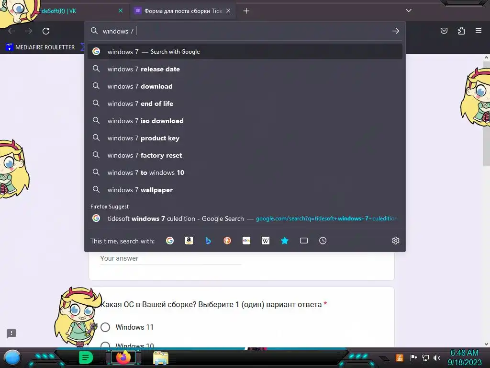The height and width of the screenshot is (368, 490).
Task: Choose 'windows 7 wallpaper' suggestion
Action: click(245, 190)
